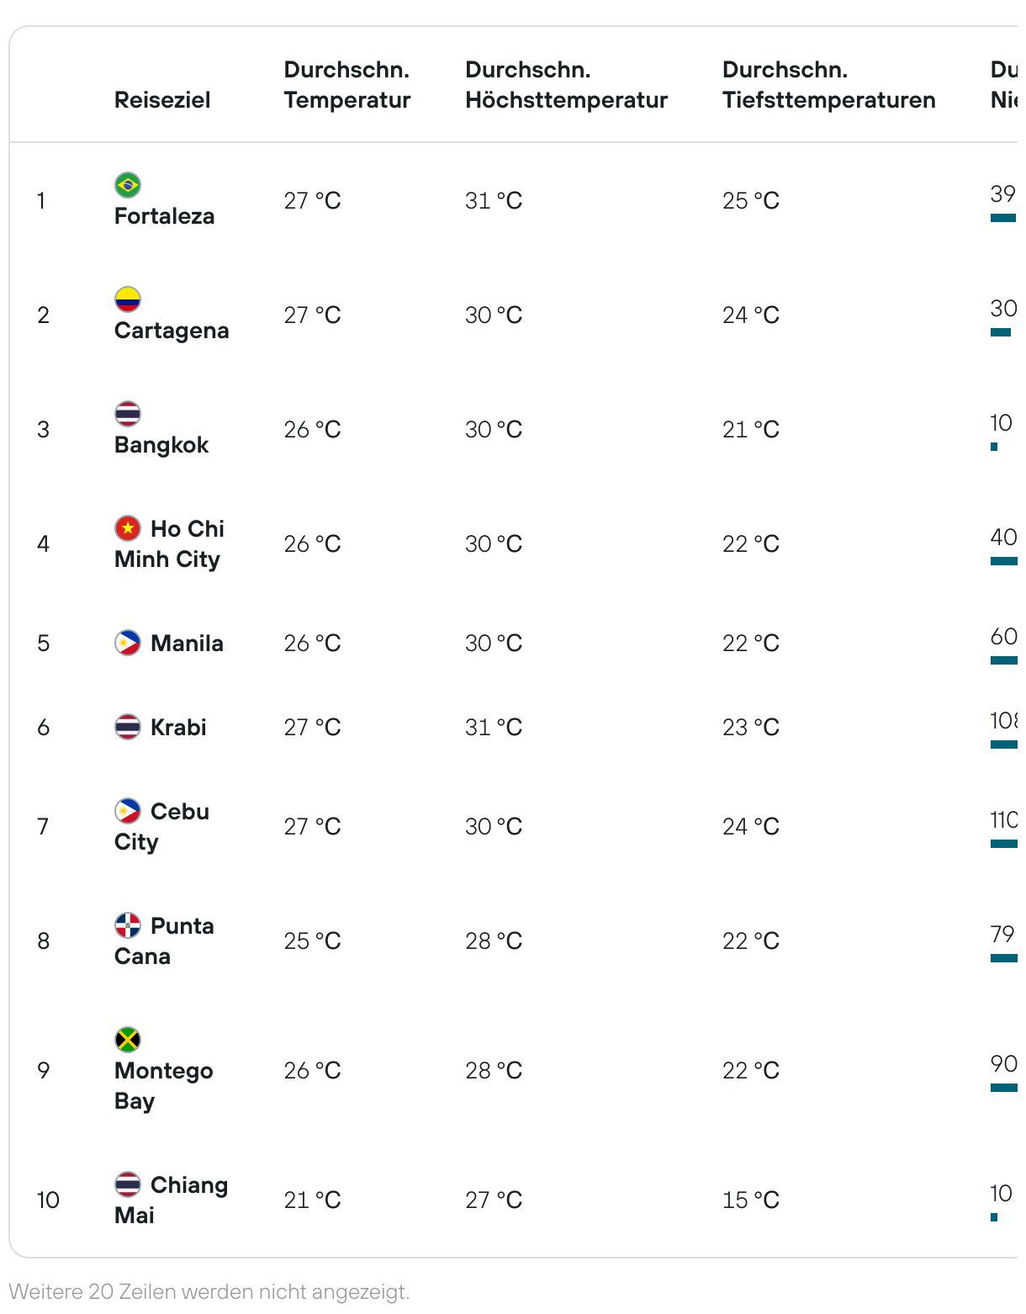Image resolution: width=1026 pixels, height=1314 pixels.
Task: Click the precipitation bar in Fortaleza row
Action: point(1004,218)
